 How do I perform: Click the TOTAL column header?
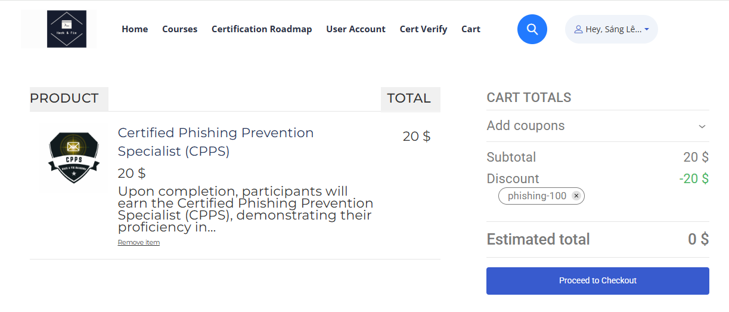(409, 98)
